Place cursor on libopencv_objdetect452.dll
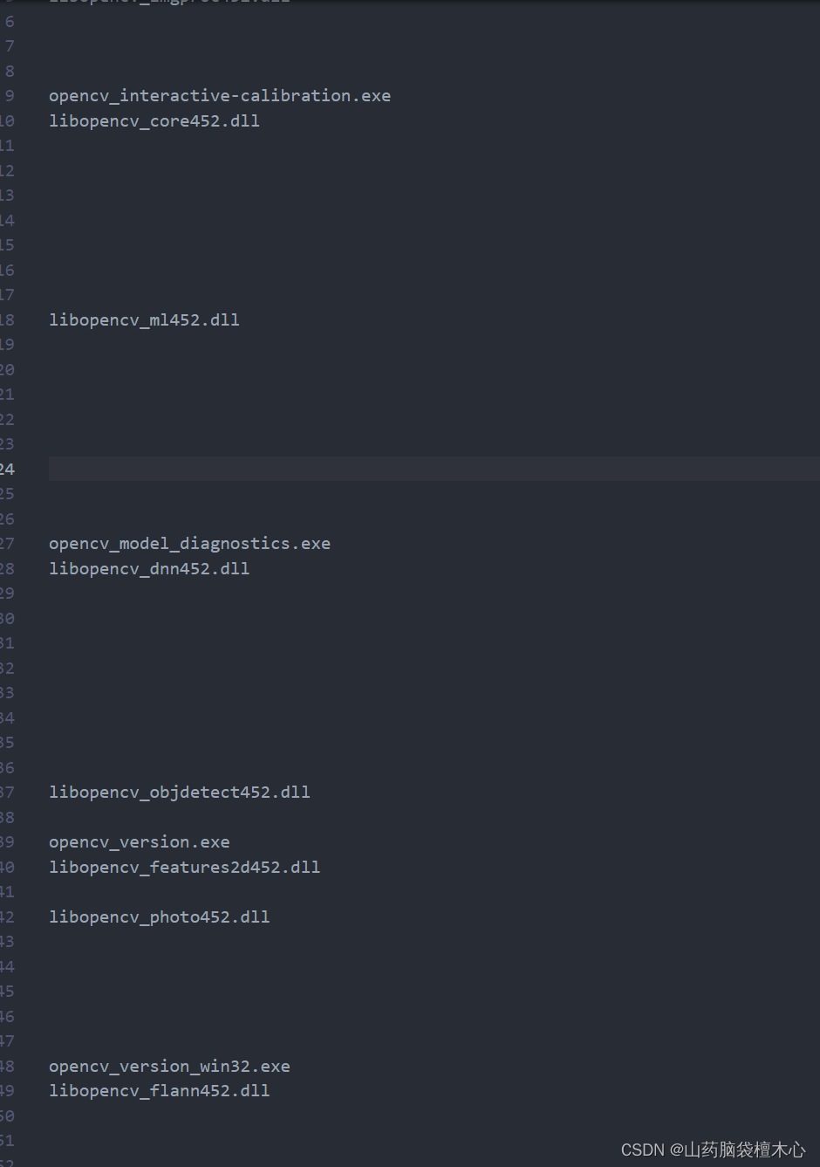The height and width of the screenshot is (1167, 820). (179, 793)
